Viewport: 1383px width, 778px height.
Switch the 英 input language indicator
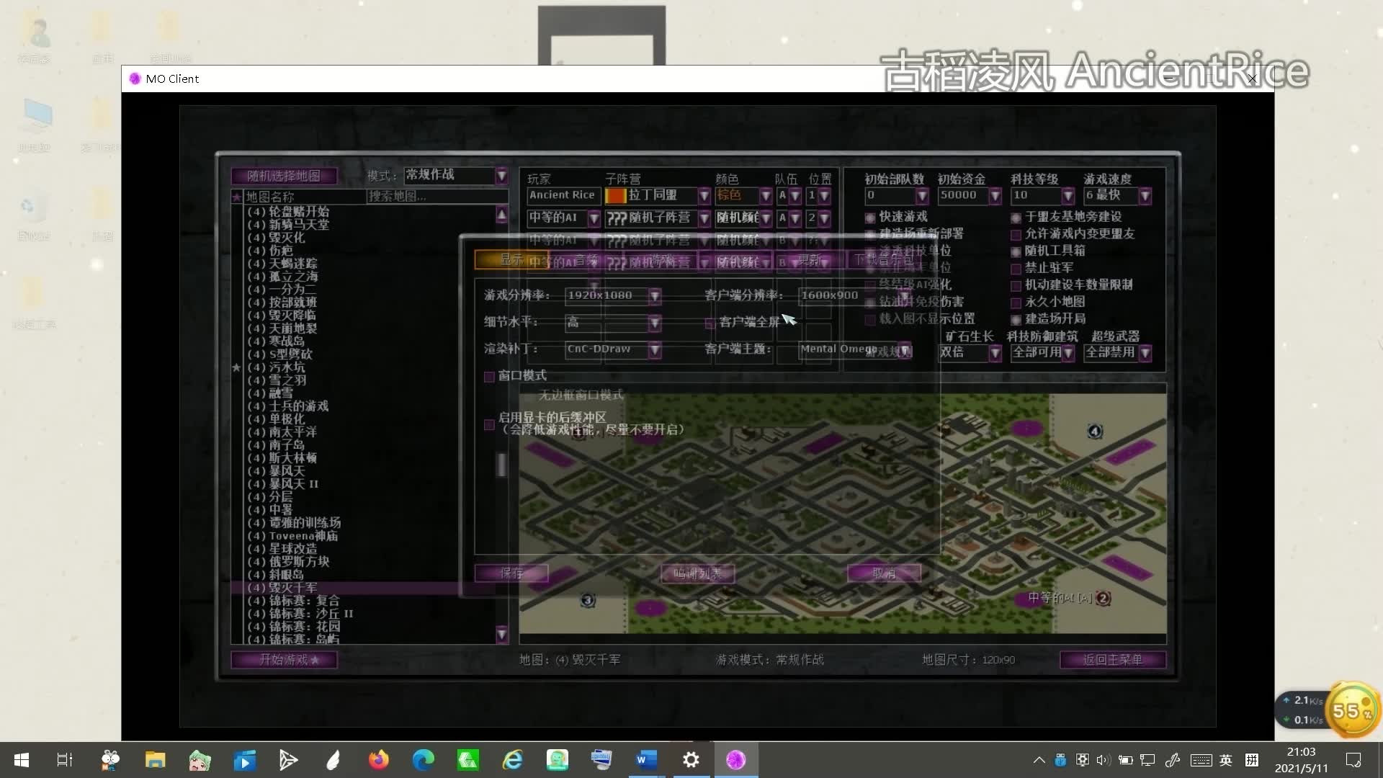point(1226,760)
